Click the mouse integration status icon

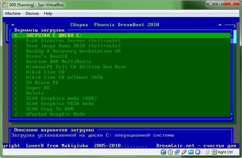pos(207,152)
